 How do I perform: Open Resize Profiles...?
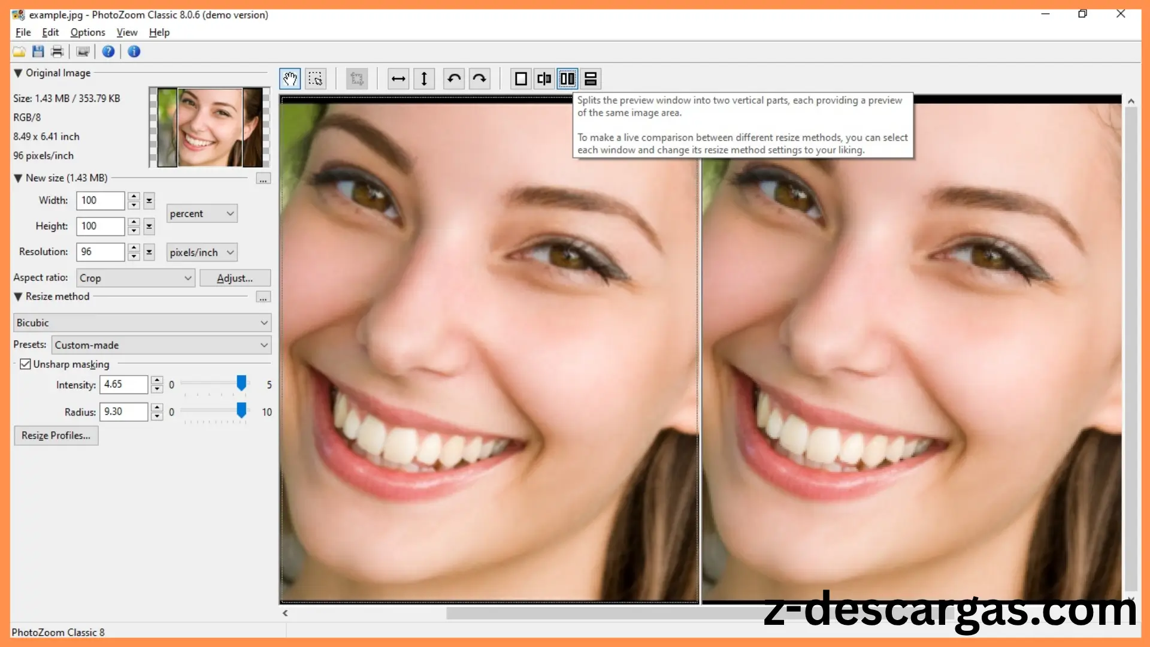coord(56,436)
